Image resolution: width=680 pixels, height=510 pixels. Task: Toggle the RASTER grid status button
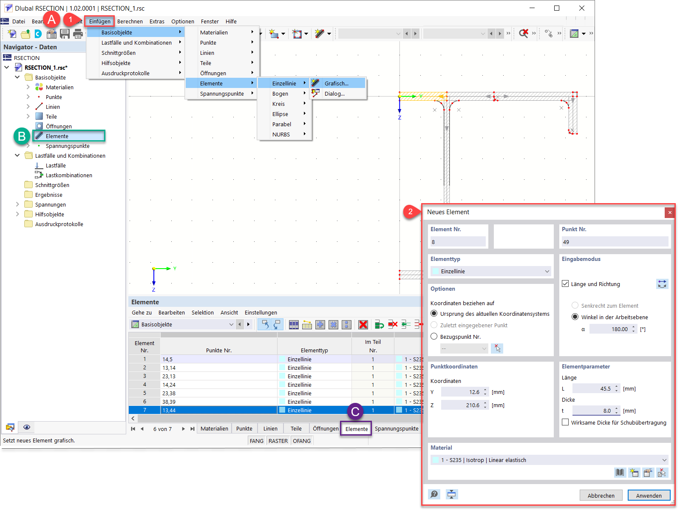[x=278, y=441]
